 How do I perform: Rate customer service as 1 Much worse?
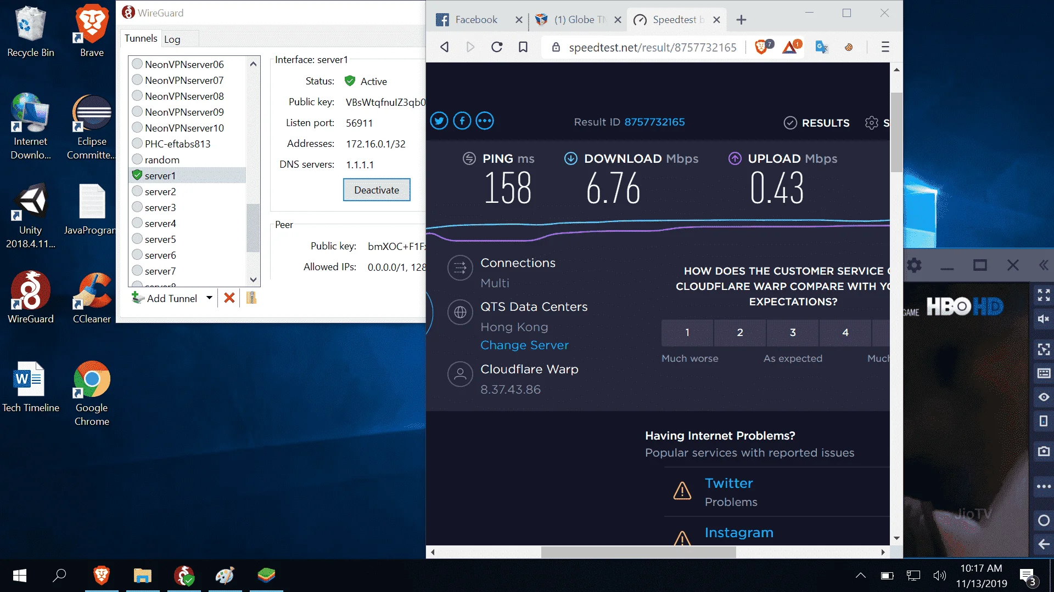tap(687, 333)
